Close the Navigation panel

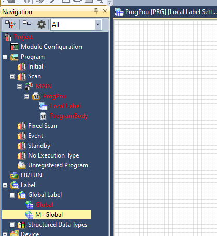click(x=105, y=11)
